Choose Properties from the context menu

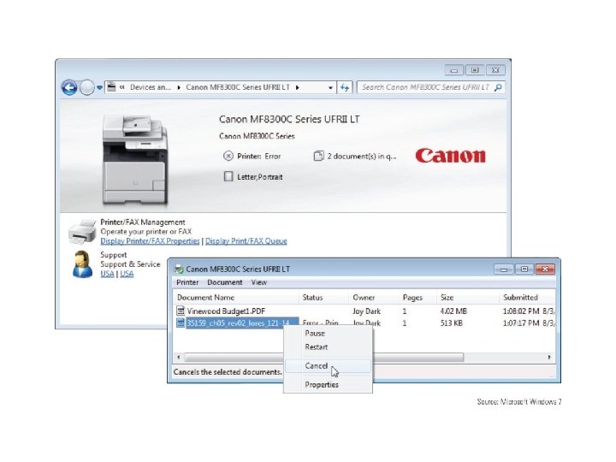[328, 385]
